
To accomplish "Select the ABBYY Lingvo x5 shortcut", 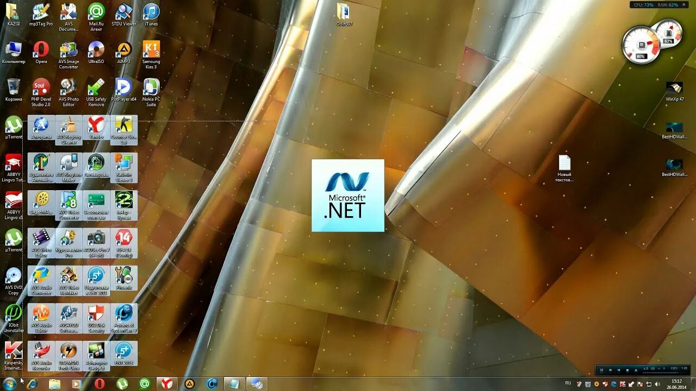I will (13, 206).
